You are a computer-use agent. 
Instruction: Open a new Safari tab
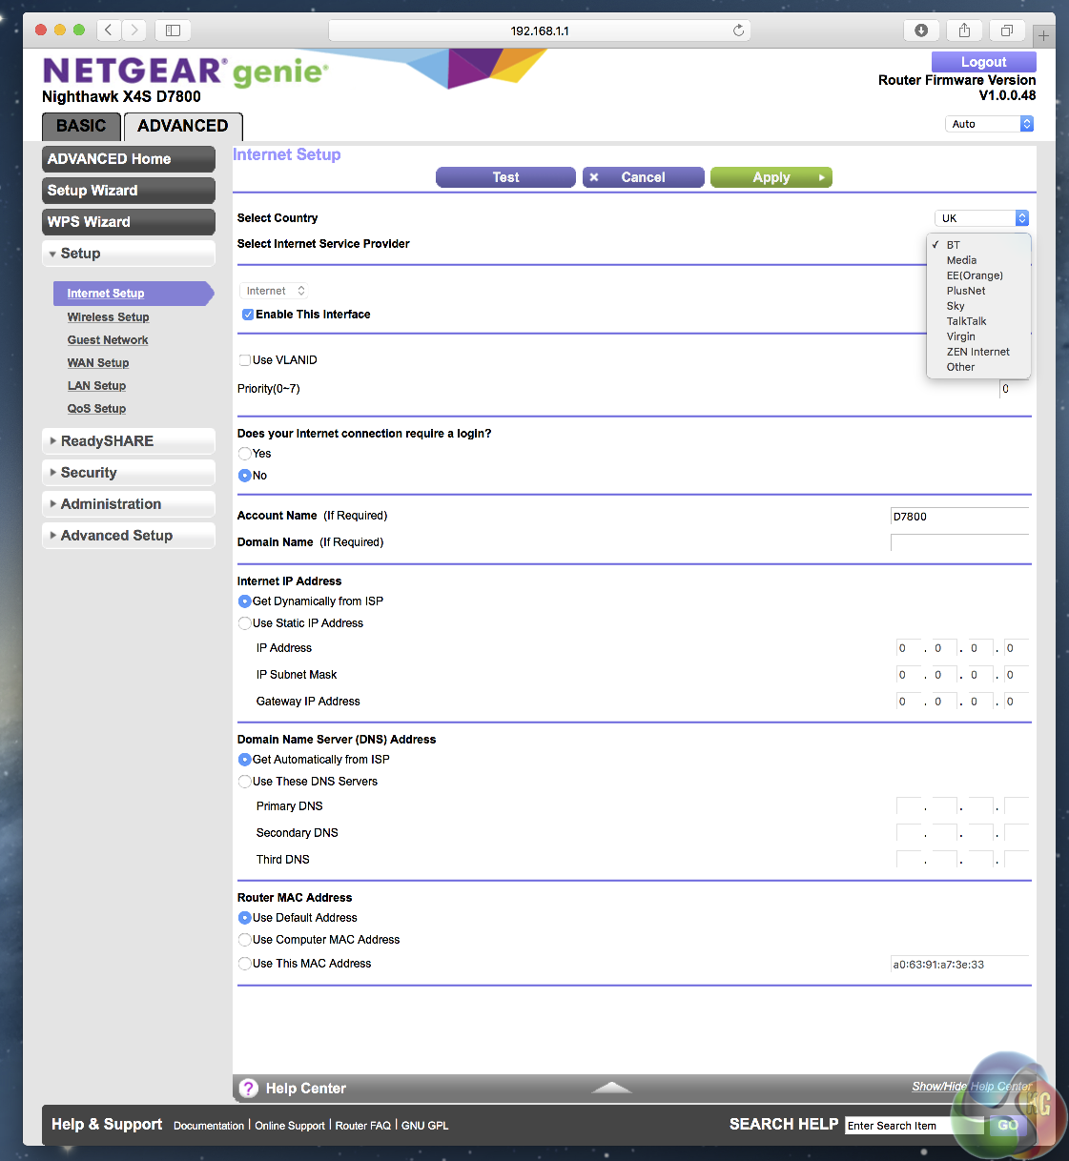pyautogui.click(x=1044, y=35)
